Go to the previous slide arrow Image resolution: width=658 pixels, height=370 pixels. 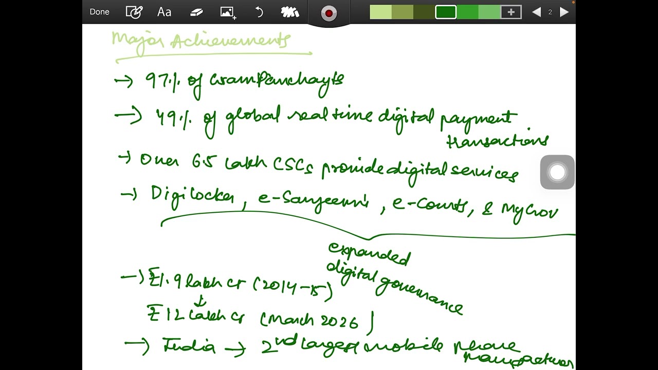[x=536, y=12]
